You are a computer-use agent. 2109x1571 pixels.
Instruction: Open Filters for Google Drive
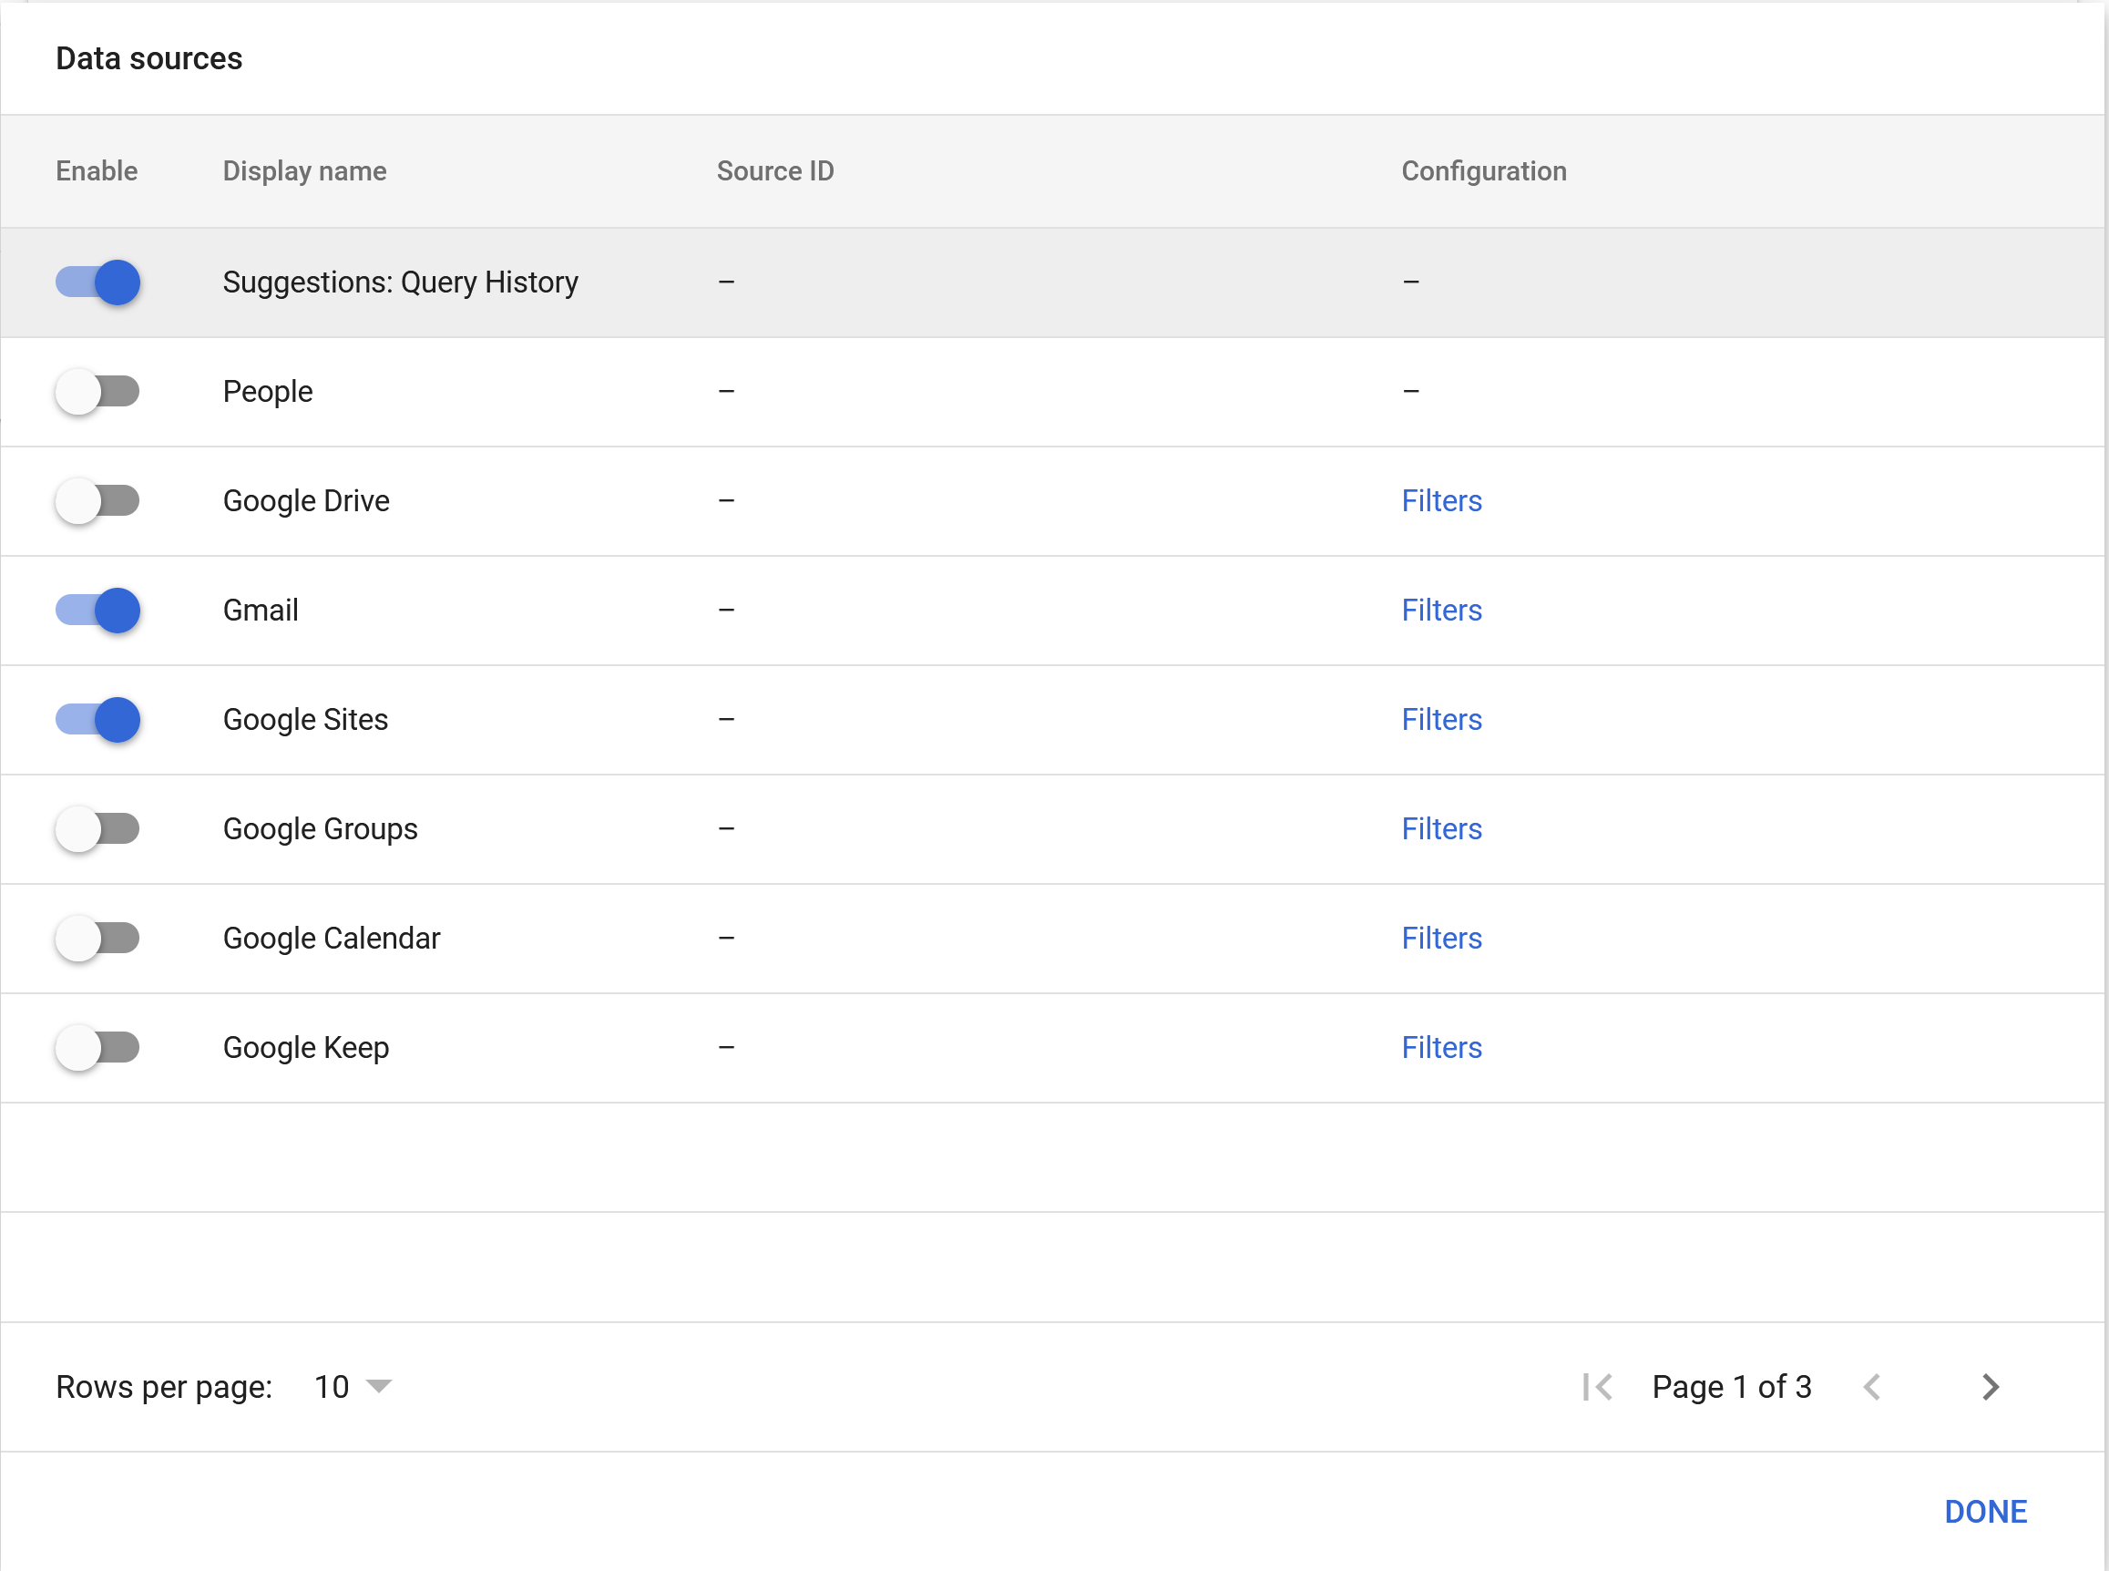(1440, 501)
